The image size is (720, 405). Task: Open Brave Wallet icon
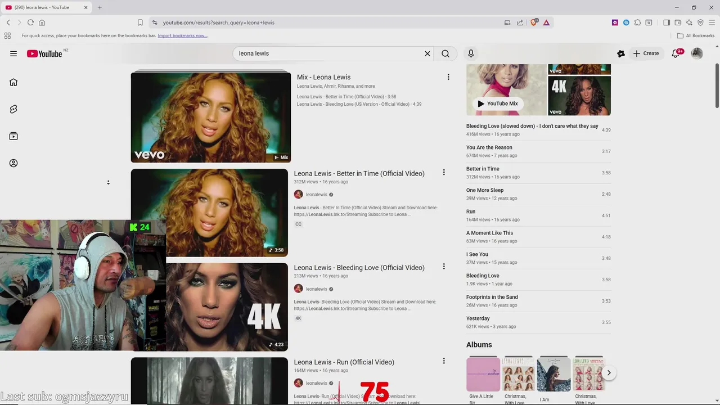coord(678,22)
